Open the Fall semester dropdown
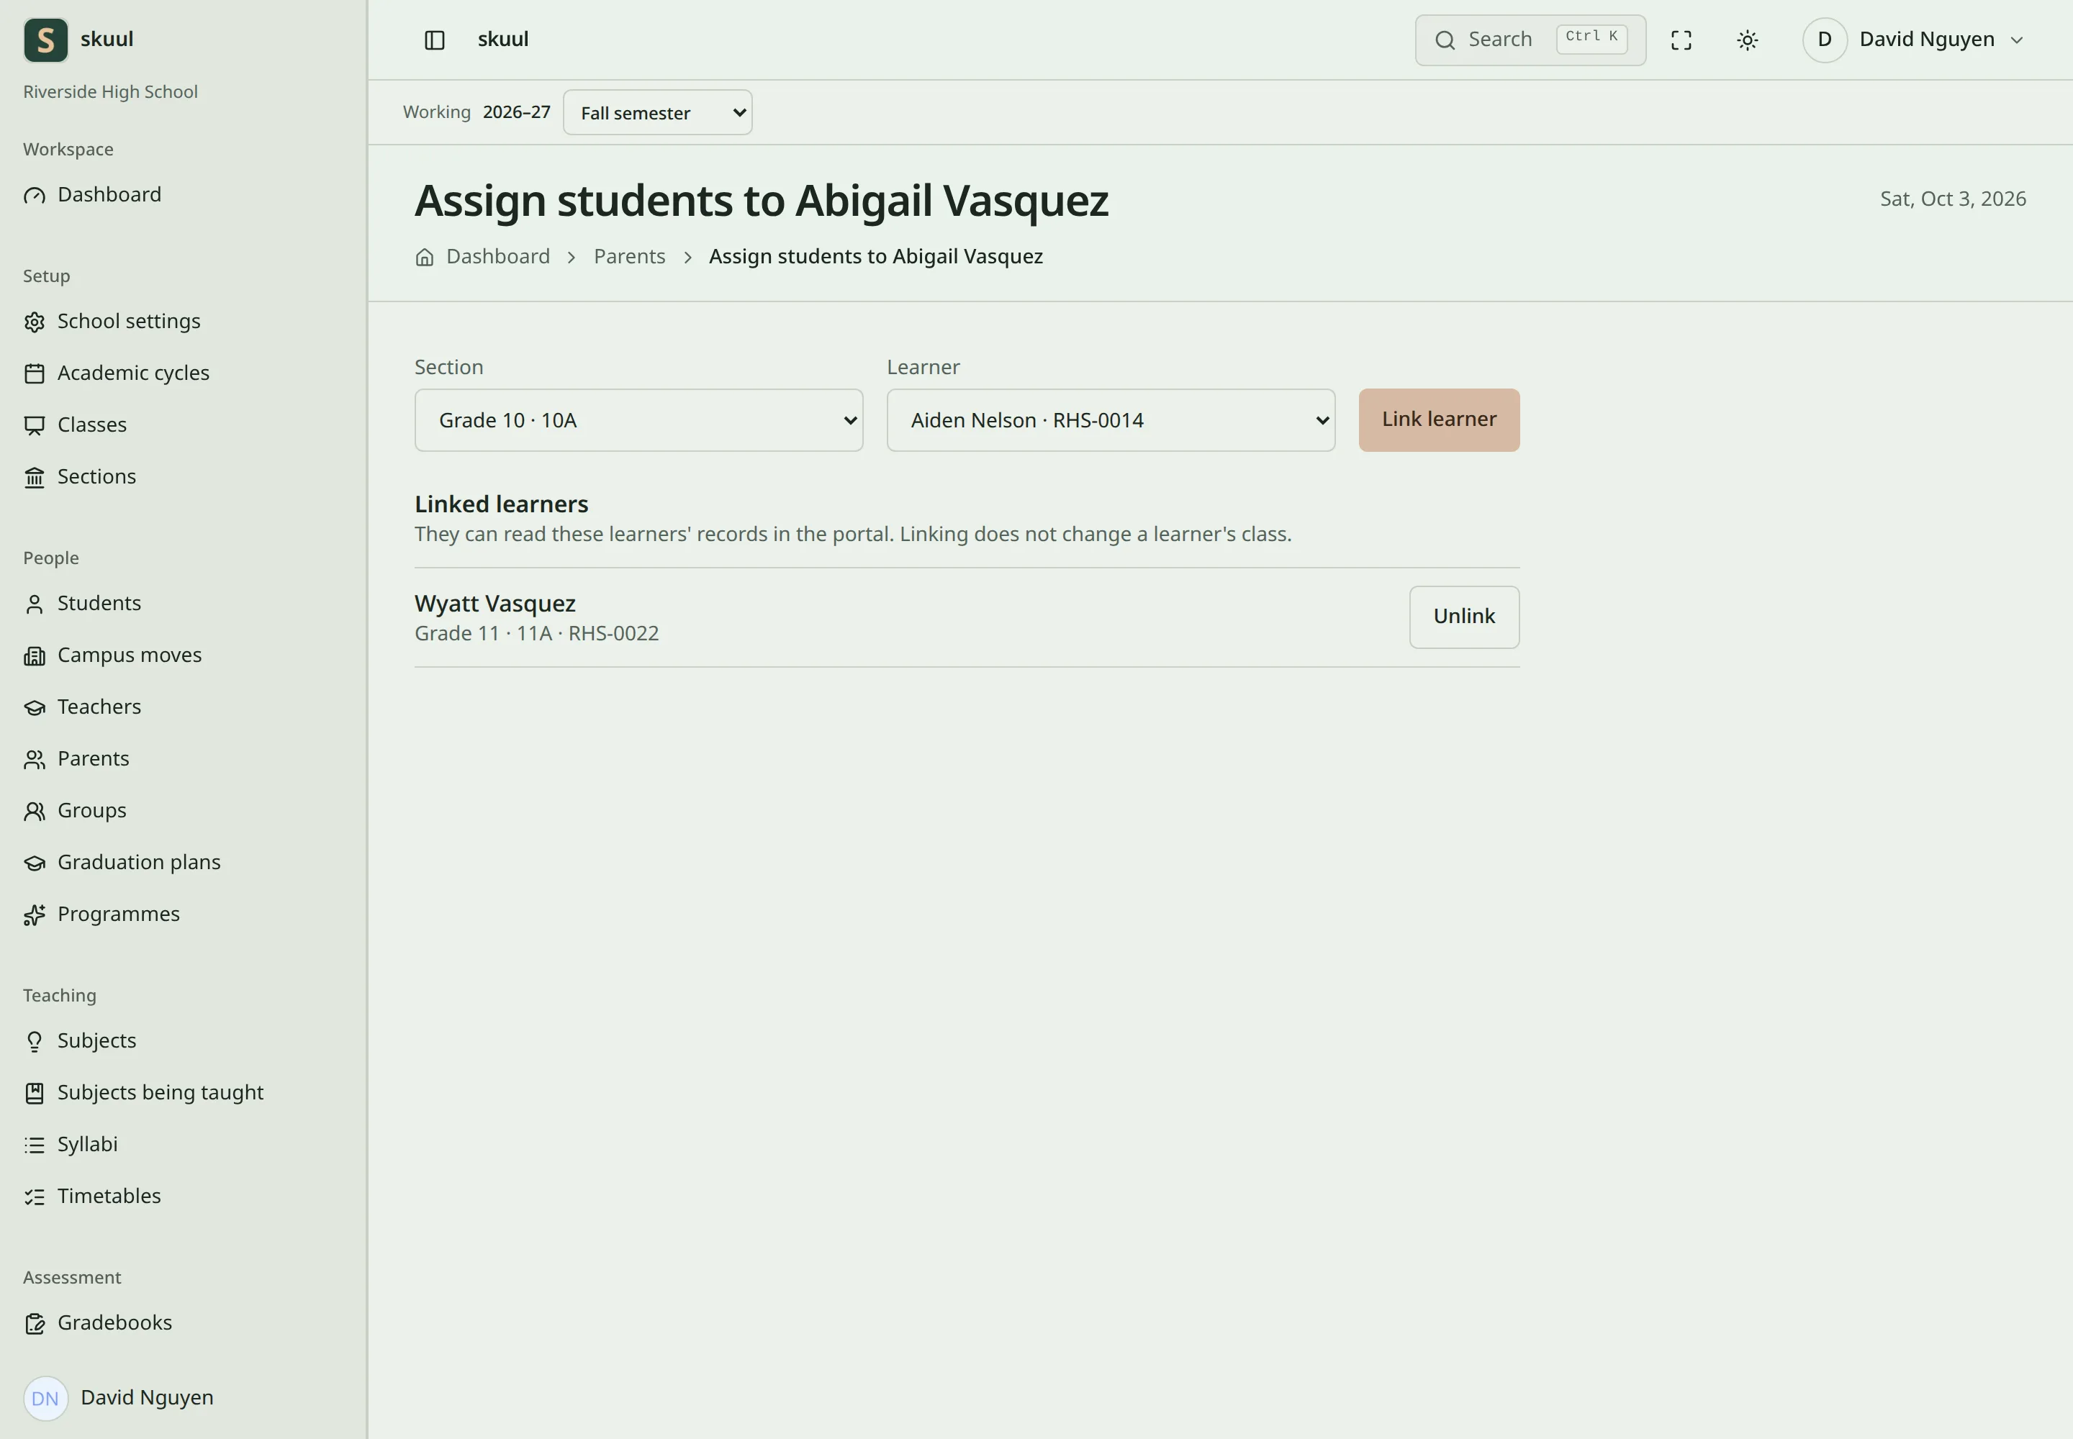The image size is (2073, 1439). click(658, 113)
